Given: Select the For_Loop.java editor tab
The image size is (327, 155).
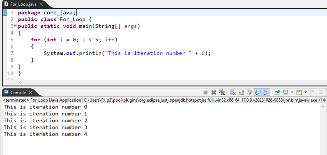Looking at the screenshot, I should 24,4.
